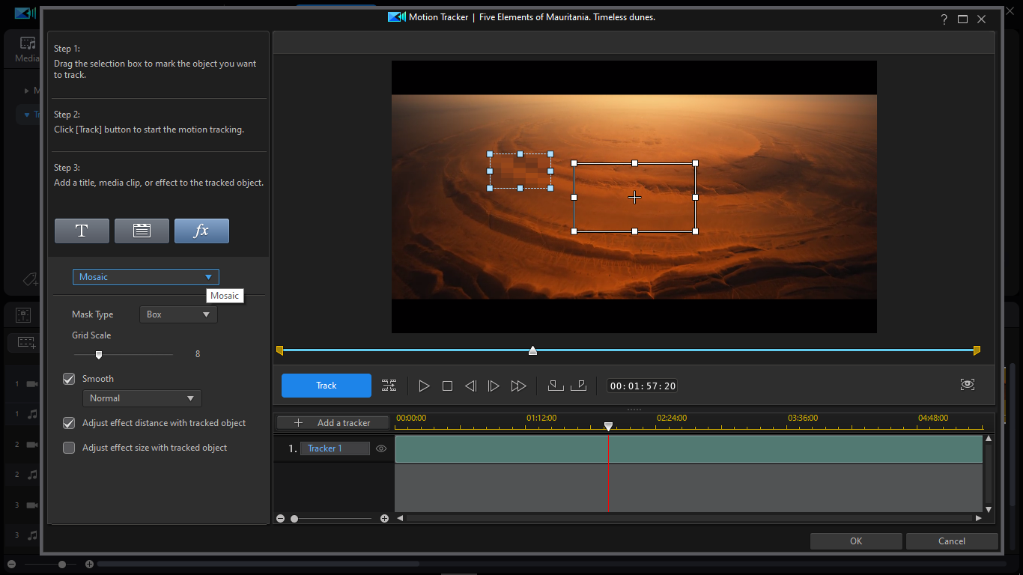The height and width of the screenshot is (575, 1023).
Task: Expand the Normal smooth level dropdown
Action: point(142,398)
